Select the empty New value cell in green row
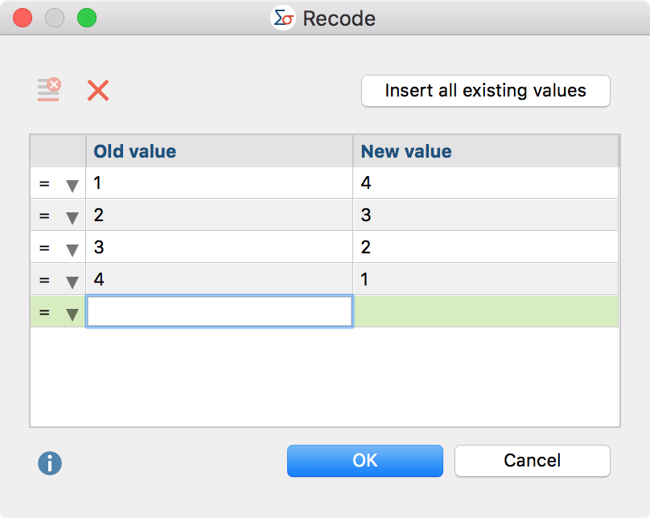The image size is (650, 518). (485, 311)
